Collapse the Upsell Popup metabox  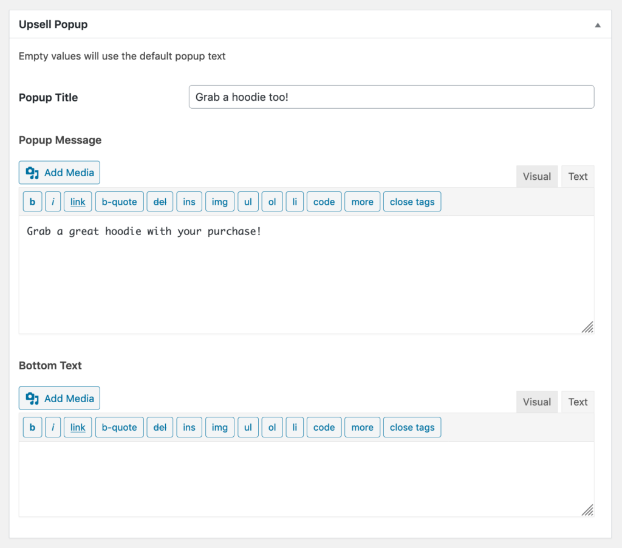597,24
